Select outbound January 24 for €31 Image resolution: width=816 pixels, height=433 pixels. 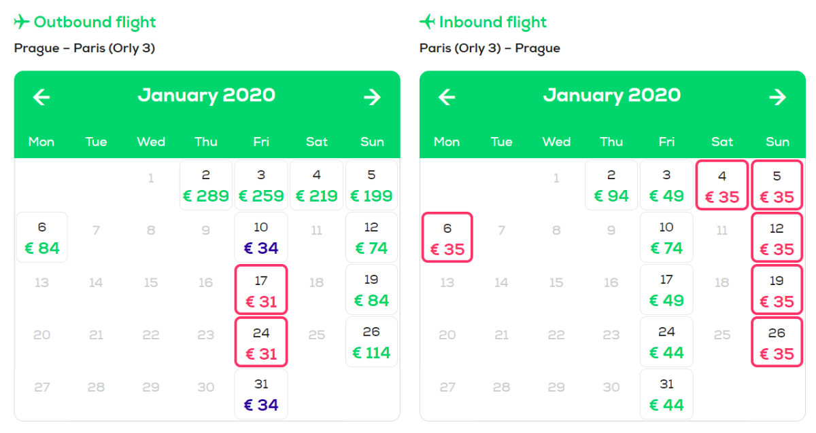pyautogui.click(x=261, y=343)
